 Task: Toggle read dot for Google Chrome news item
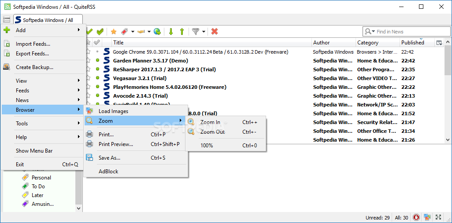97,52
